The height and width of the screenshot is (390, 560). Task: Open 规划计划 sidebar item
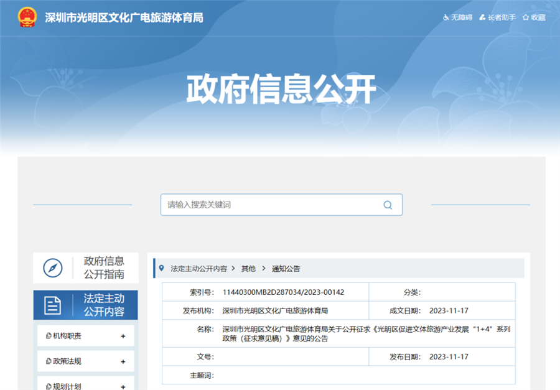click(86, 384)
